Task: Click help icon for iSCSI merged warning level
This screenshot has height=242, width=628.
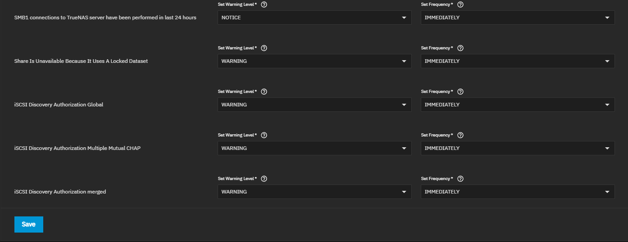Action: [x=264, y=179]
